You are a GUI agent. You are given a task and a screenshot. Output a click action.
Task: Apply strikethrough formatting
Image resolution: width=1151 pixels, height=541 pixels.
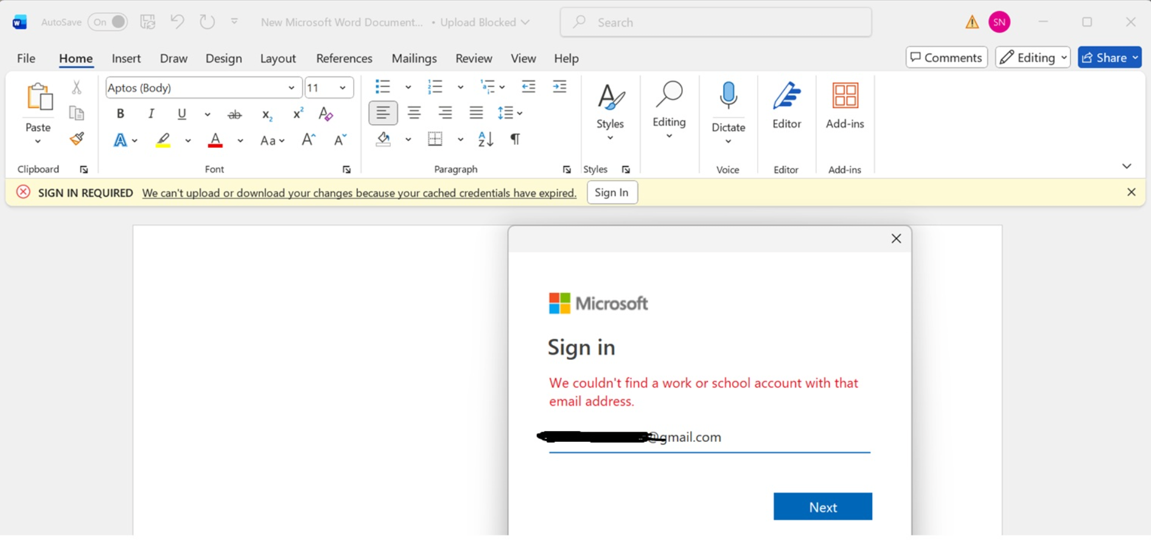[x=234, y=114]
